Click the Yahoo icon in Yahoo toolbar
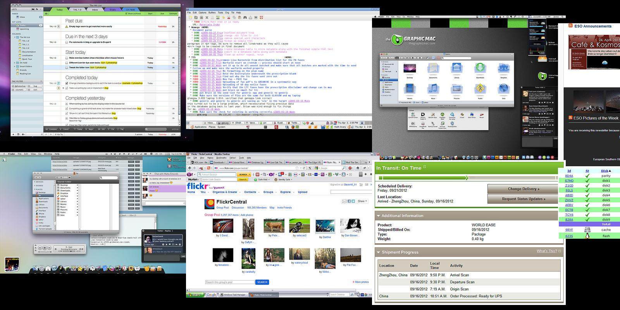This screenshot has height=310, width=620. [x=189, y=174]
